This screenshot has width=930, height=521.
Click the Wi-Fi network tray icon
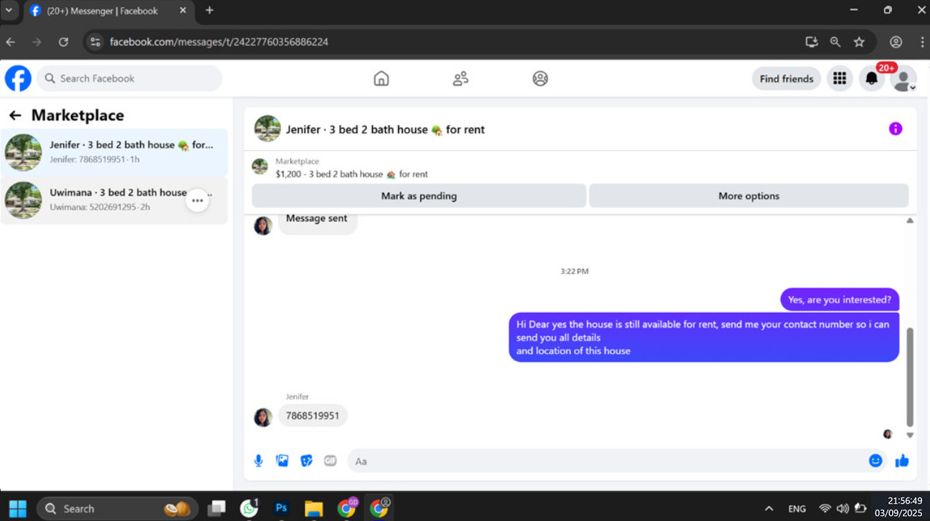[825, 509]
